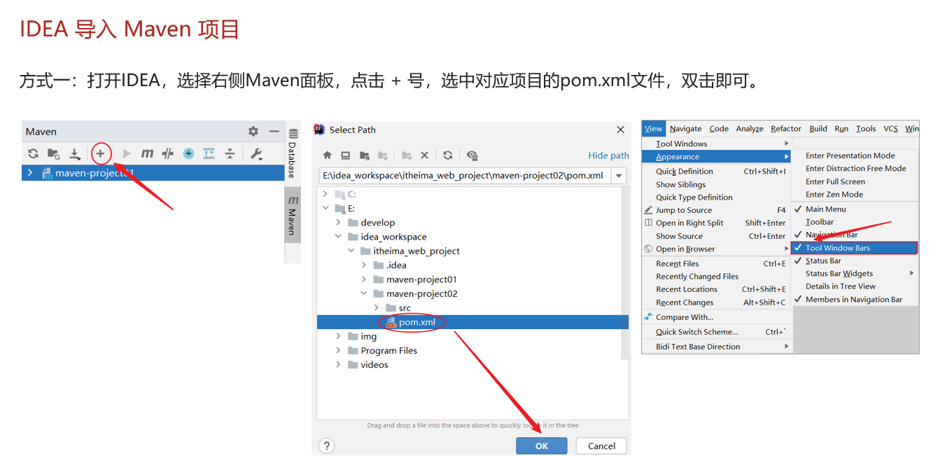Viewport: 945px width, 456px height.
Task: Toggle Main Menu checkmark item
Action: coord(855,209)
